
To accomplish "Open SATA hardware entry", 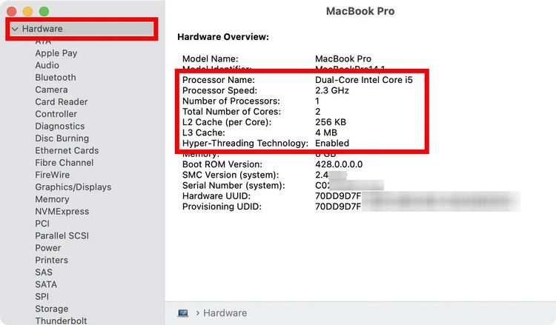I will coord(46,284).
